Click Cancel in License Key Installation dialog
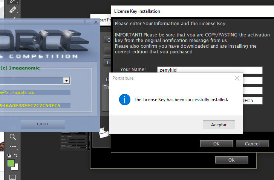This screenshot has width=274, height=180. point(252,144)
